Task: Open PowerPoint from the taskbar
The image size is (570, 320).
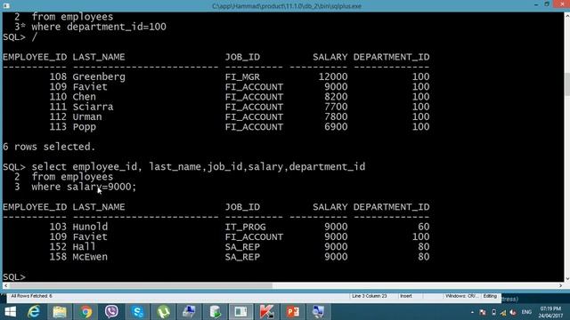Action: click(293, 312)
